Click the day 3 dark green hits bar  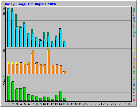(16, 21)
